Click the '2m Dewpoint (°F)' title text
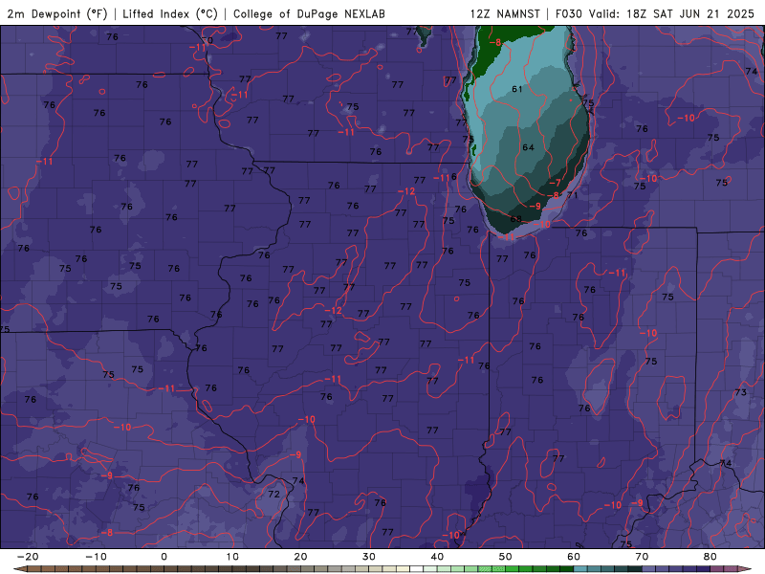This screenshot has height=574, width=765. (56, 13)
